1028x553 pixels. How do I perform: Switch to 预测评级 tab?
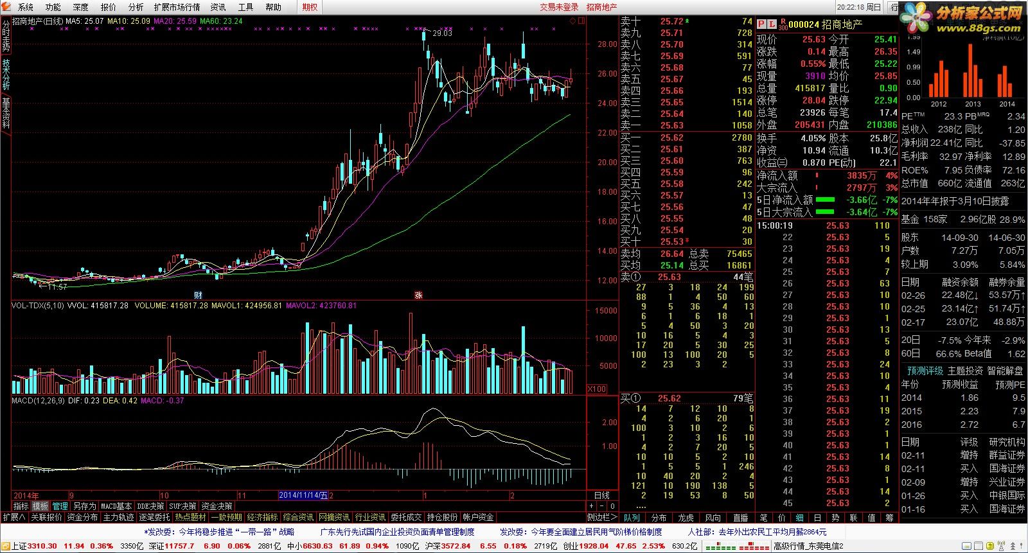(x=925, y=371)
